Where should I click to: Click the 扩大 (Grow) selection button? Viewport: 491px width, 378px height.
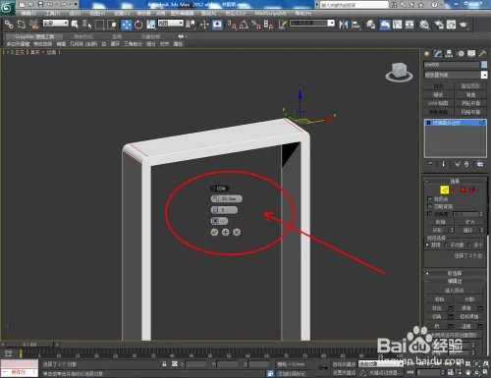coord(470,222)
